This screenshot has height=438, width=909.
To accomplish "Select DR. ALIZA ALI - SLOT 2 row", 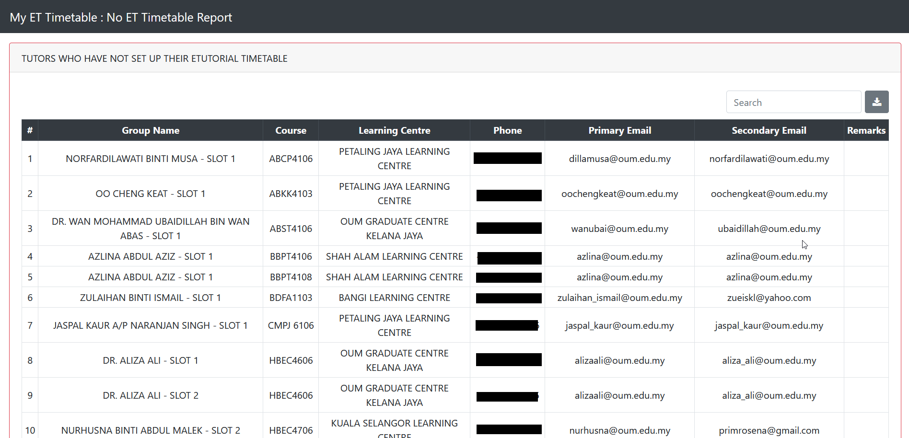I will point(150,395).
